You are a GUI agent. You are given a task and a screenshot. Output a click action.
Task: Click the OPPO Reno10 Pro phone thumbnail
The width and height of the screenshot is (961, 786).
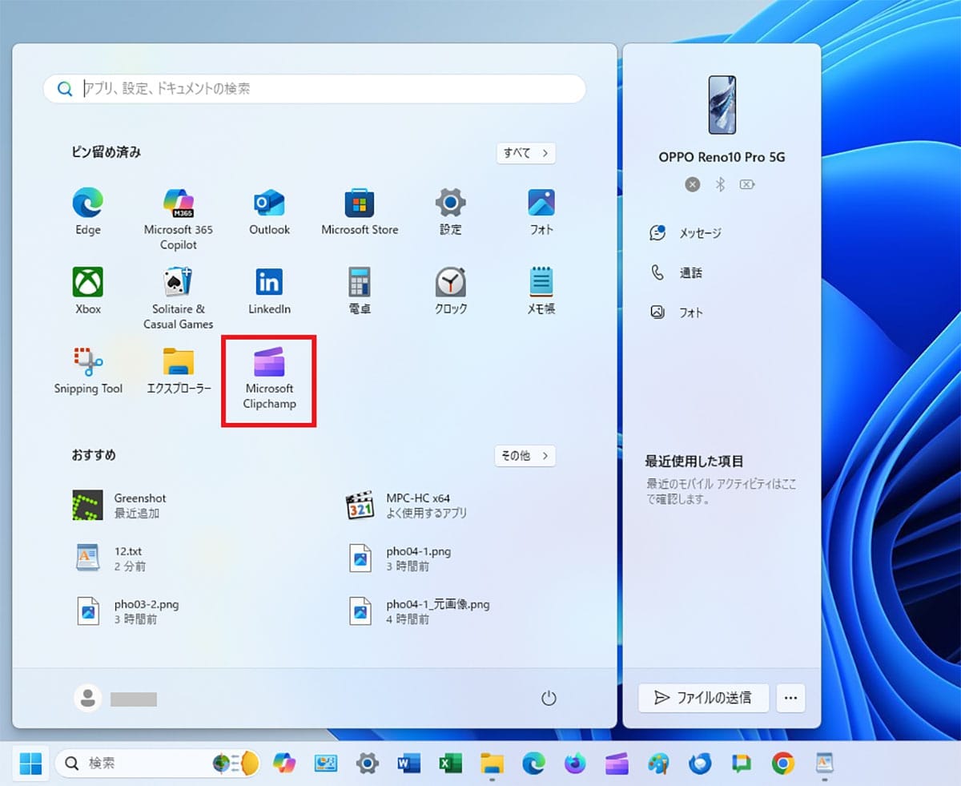[722, 106]
